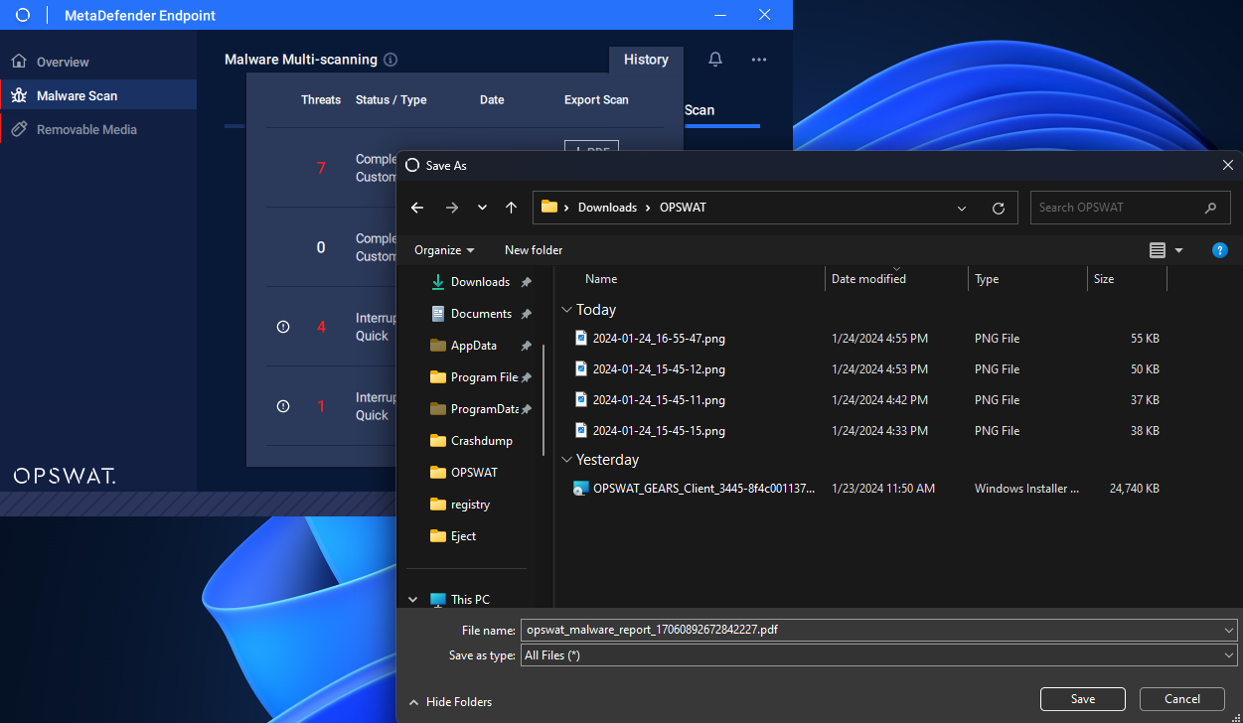
Task: Click info icon beside 1 threat row
Action: click(283, 406)
